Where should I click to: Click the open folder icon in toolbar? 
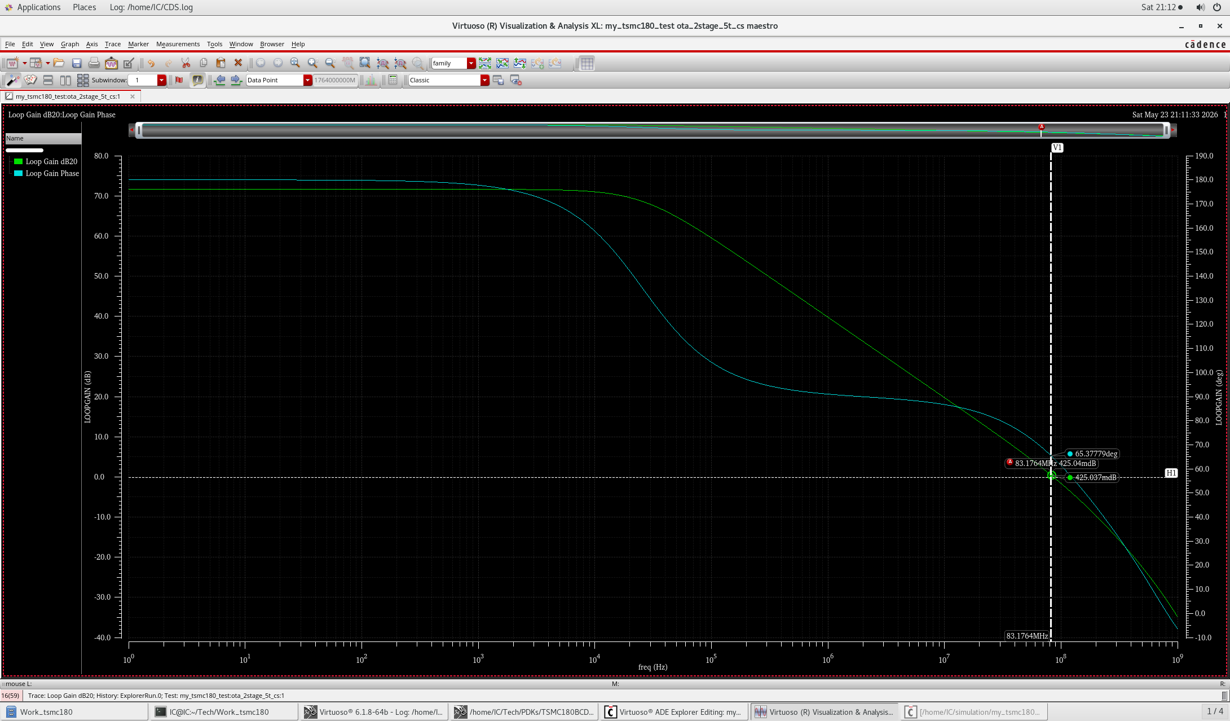[x=59, y=63]
